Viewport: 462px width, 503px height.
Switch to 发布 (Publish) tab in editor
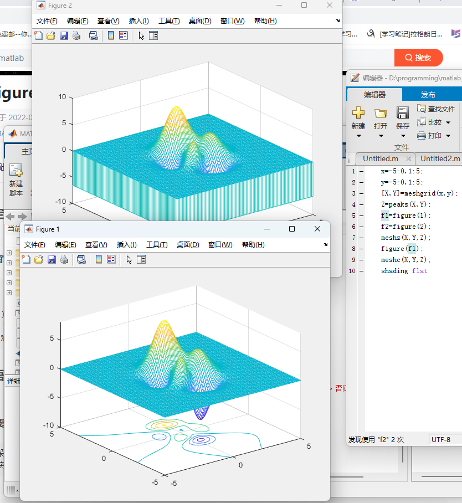pos(428,95)
